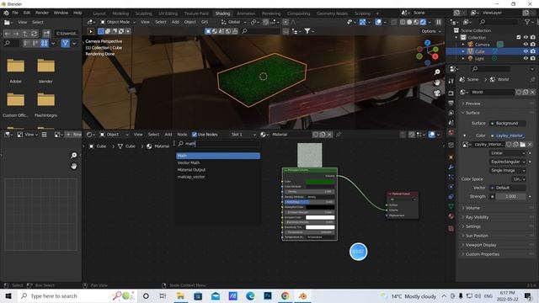Go back in file browser
The height and width of the screenshot is (303, 539).
[x=8, y=34]
